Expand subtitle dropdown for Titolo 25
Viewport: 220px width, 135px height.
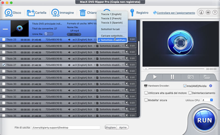pos(123,52)
